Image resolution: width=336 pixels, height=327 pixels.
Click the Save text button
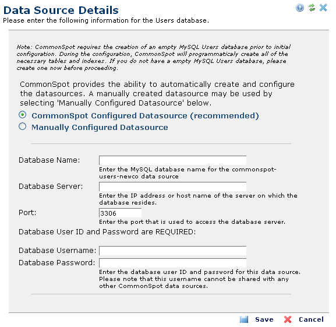[264, 319]
